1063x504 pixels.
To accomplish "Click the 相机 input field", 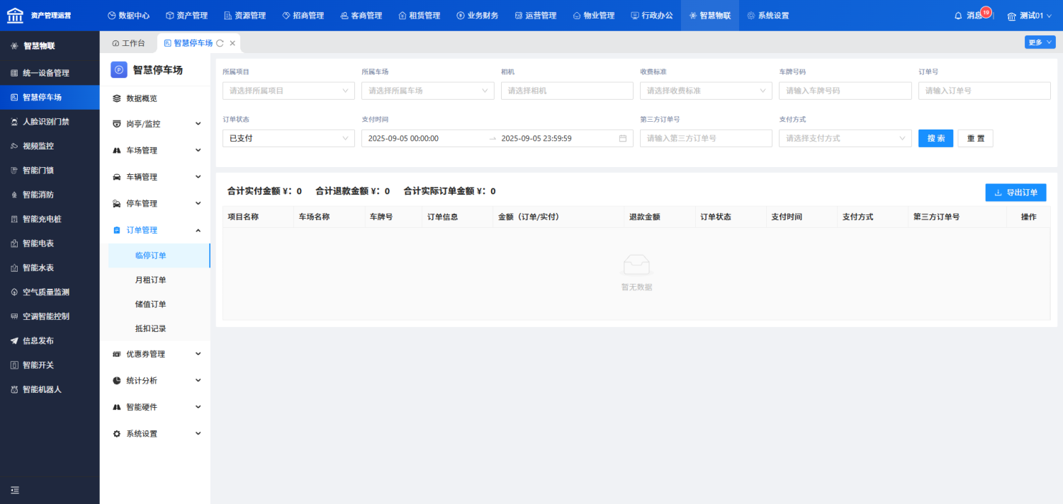I will [x=567, y=91].
